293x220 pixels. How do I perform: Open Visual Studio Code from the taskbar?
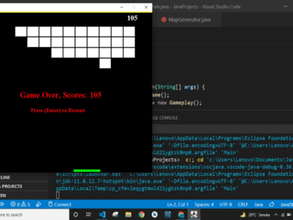102,214
